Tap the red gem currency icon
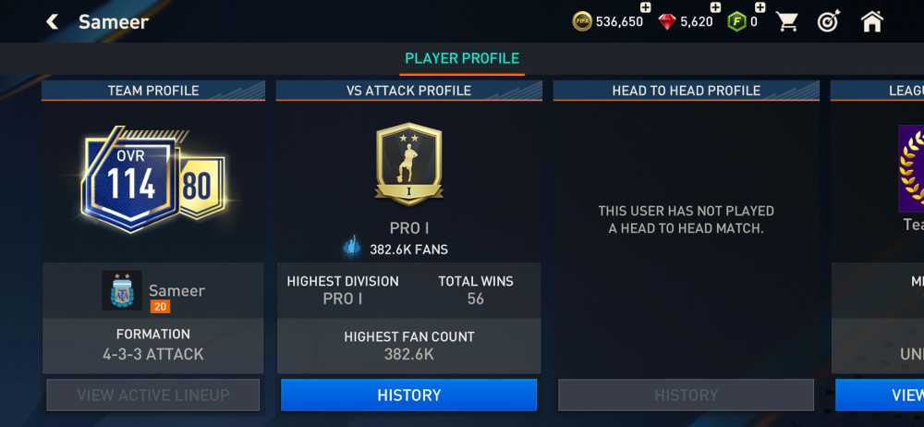The width and height of the screenshot is (924, 427). tap(667, 22)
